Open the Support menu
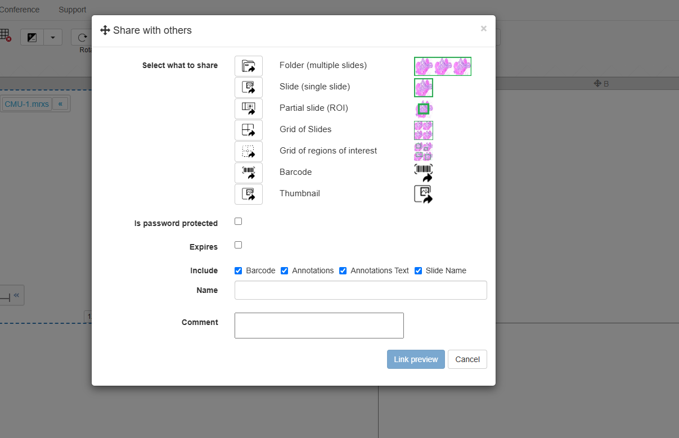Image resolution: width=679 pixels, height=438 pixels. click(73, 10)
